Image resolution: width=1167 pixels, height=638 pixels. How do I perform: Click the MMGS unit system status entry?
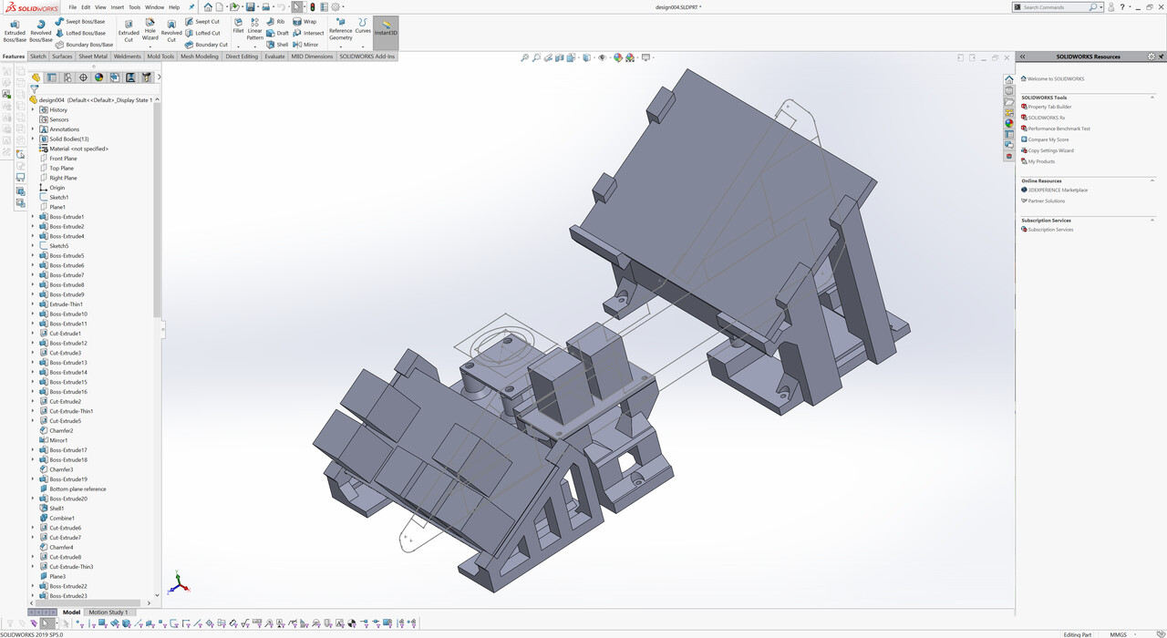pyautogui.click(x=1117, y=634)
